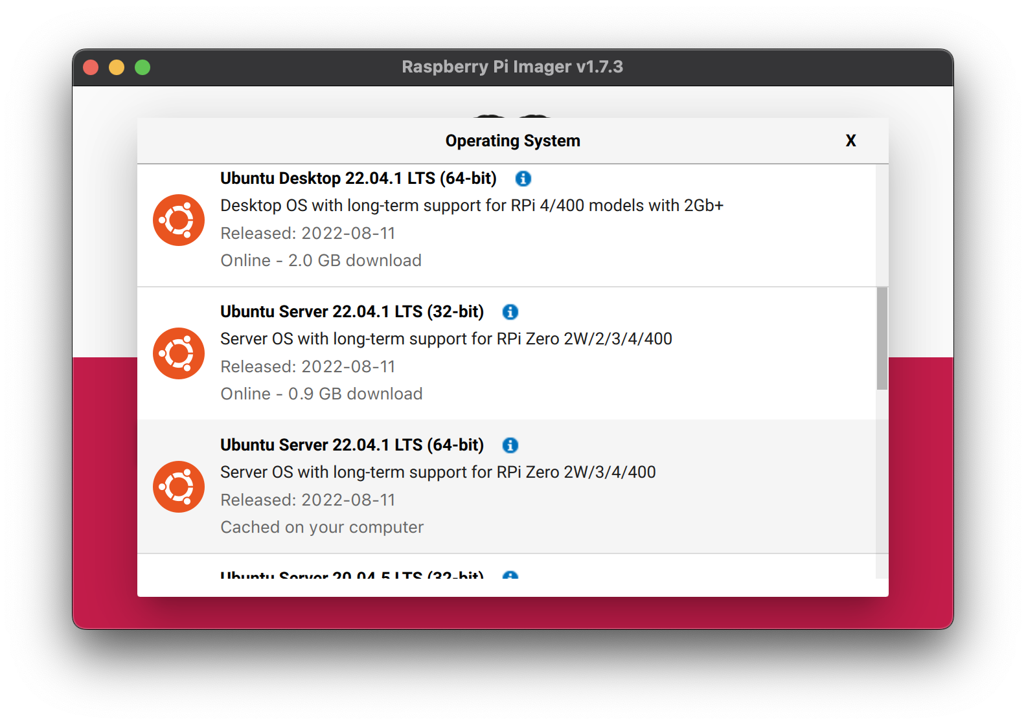Click the 'Online - 0.9 GB download' text
The image size is (1026, 725).
[321, 394]
